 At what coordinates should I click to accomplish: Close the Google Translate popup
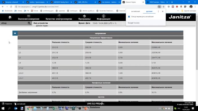tap(163, 11)
